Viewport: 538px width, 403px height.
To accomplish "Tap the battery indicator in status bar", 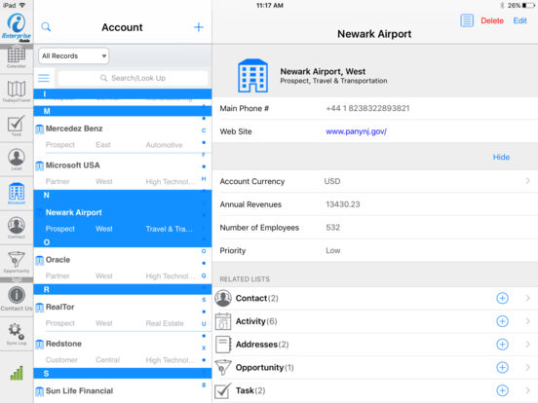I will [x=528, y=5].
